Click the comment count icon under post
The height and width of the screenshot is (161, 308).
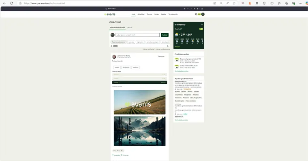point(118,150)
